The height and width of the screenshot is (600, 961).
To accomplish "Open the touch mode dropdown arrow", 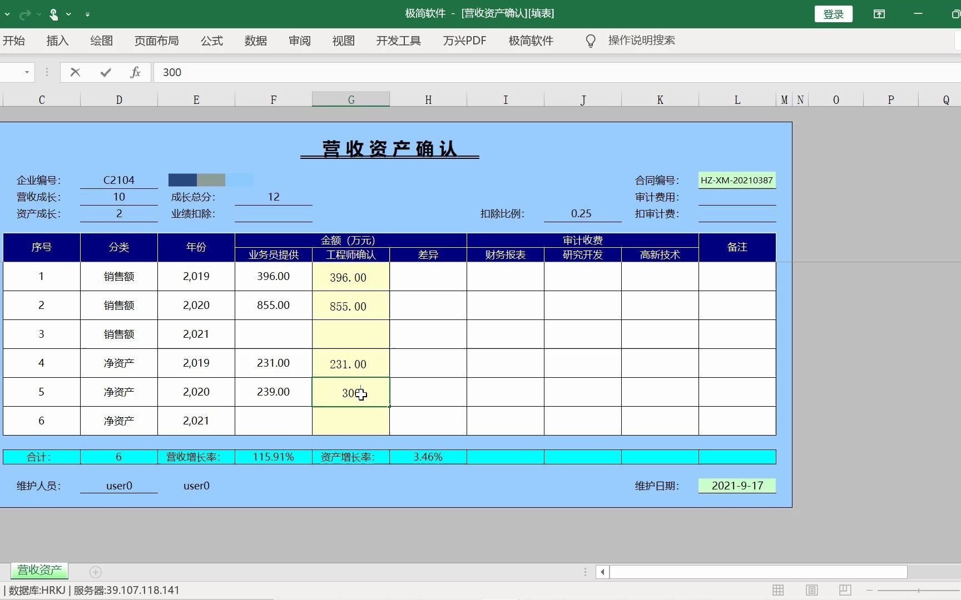I will (x=68, y=14).
